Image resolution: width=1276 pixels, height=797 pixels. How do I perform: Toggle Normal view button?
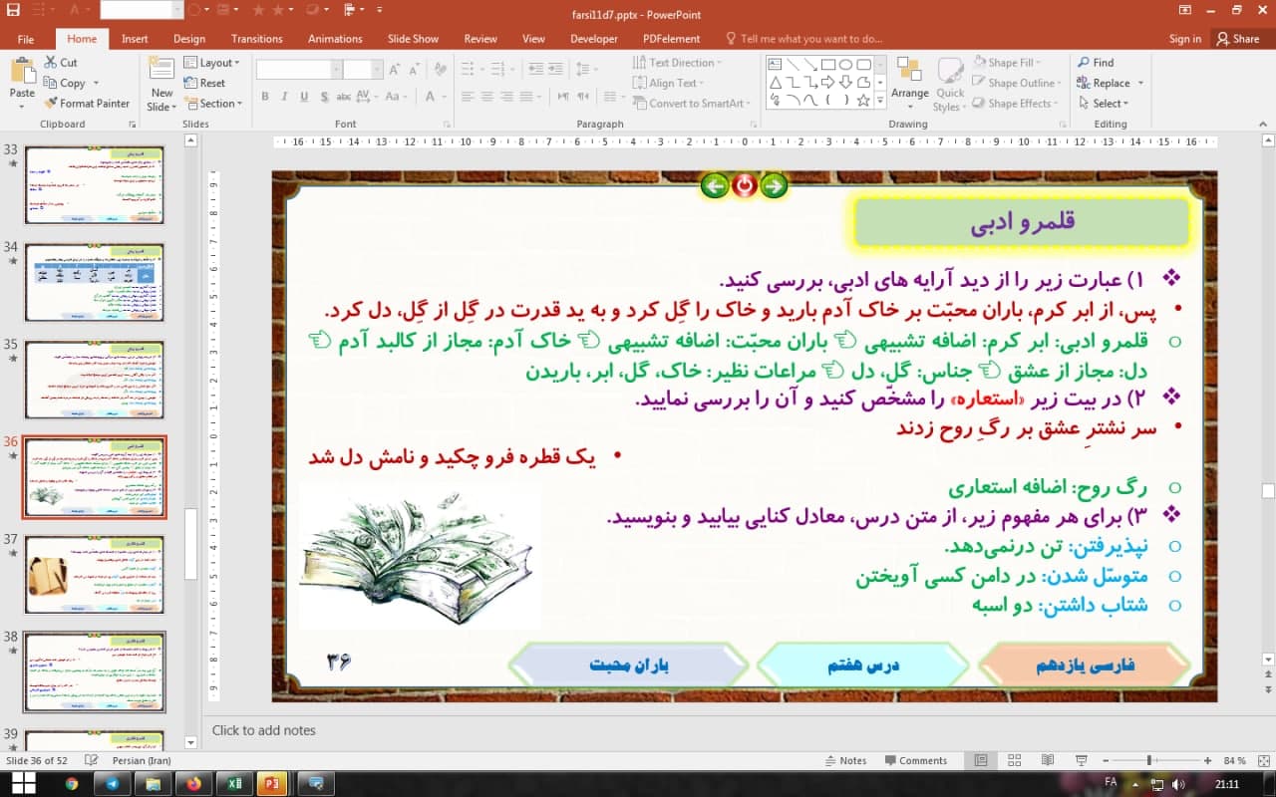tap(981, 760)
